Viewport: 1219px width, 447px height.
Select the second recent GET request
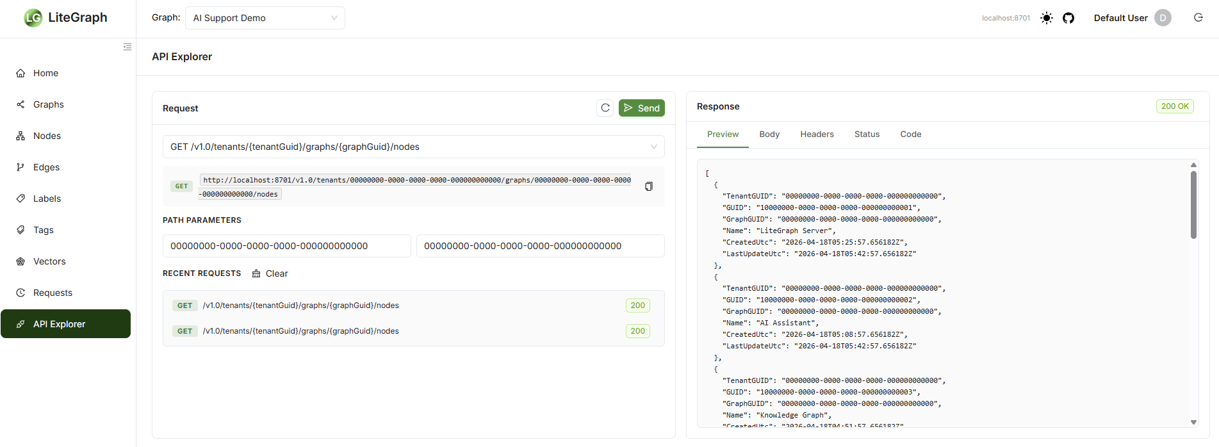413,331
